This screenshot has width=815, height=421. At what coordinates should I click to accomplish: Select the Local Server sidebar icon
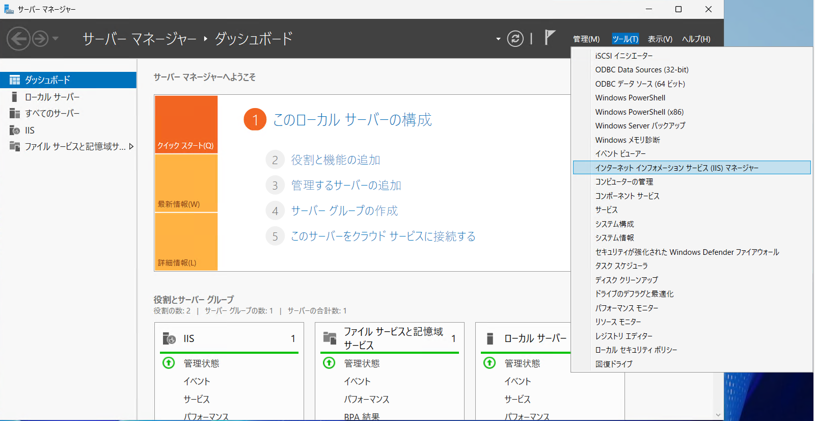(x=15, y=97)
